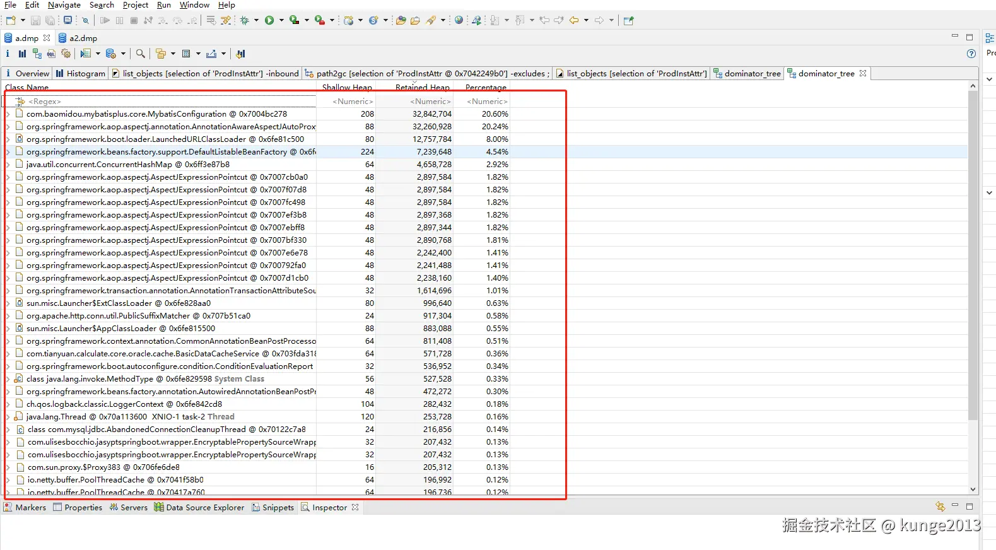This screenshot has height=550, width=996.
Task: Click the help question mark icon
Action: 971,54
